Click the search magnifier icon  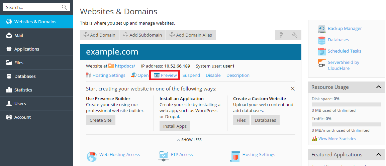(x=65, y=7)
